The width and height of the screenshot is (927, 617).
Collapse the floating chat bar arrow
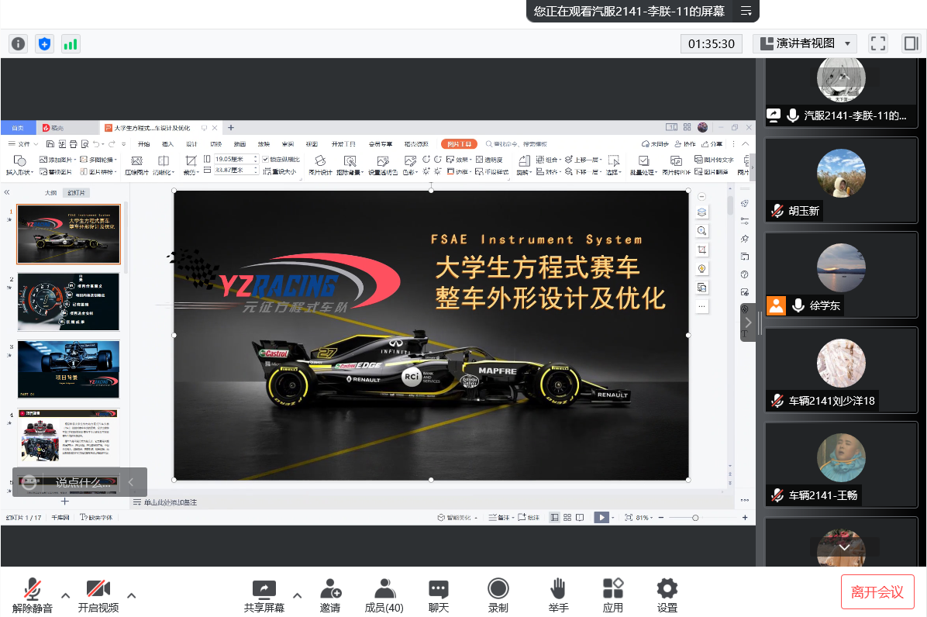coord(131,482)
